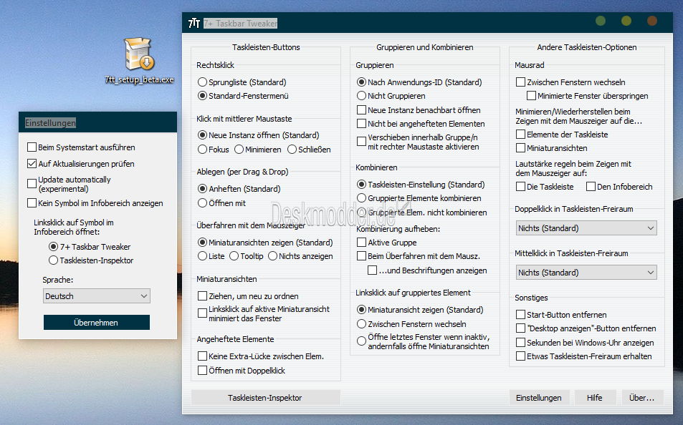Enable Beim Überfahren mit dem Mausz.
The height and width of the screenshot is (425, 683).
click(x=361, y=255)
